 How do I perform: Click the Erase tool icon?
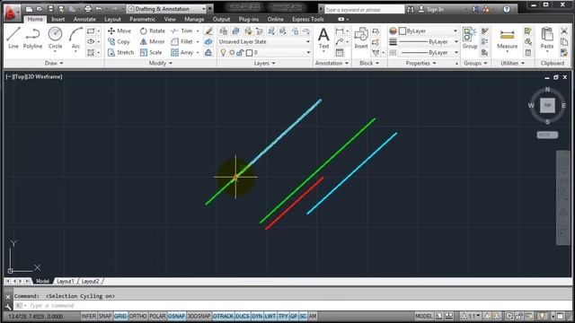pos(208,31)
